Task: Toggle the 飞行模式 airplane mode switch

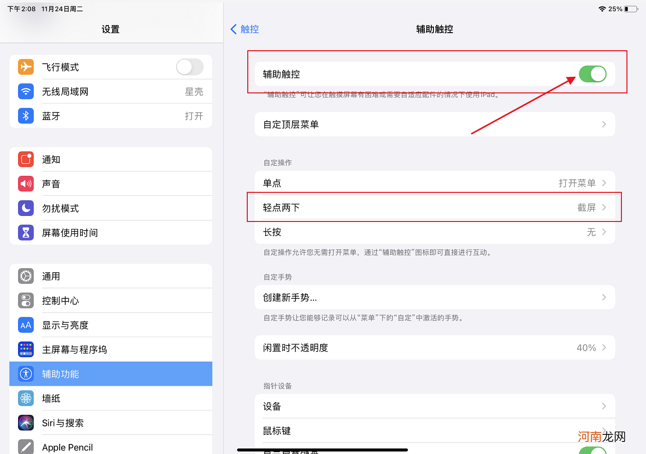Action: pyautogui.click(x=190, y=67)
